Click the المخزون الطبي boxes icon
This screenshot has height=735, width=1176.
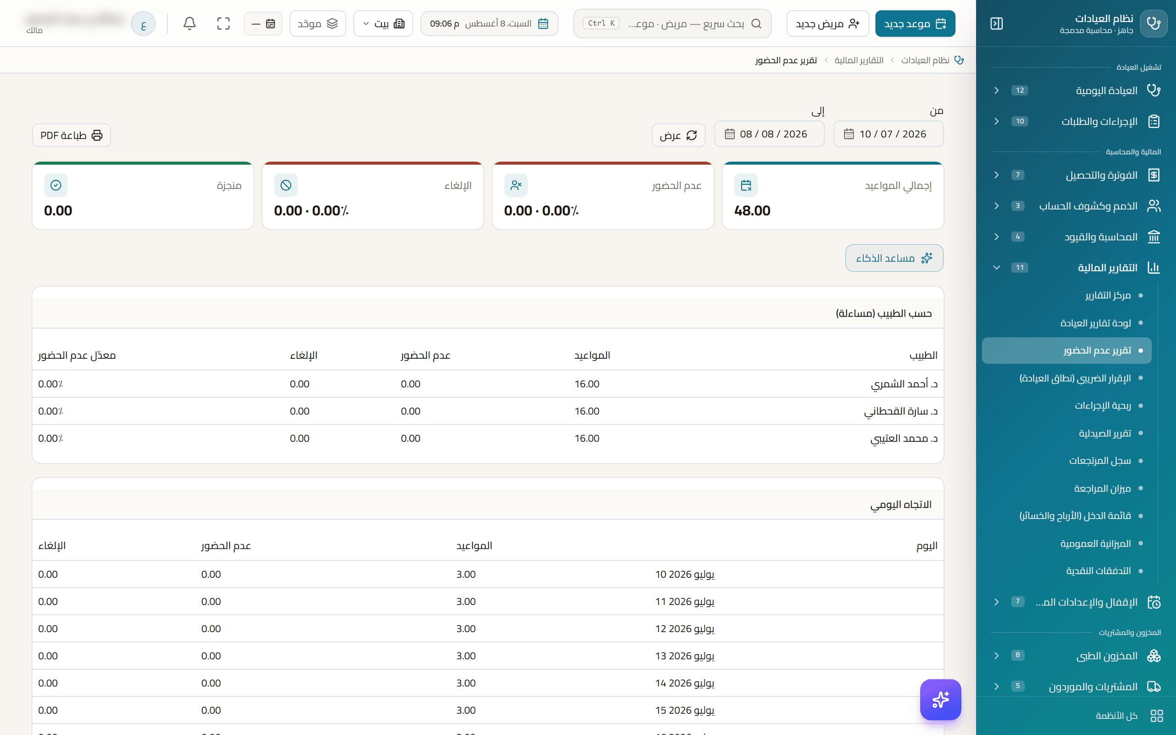point(1153,655)
